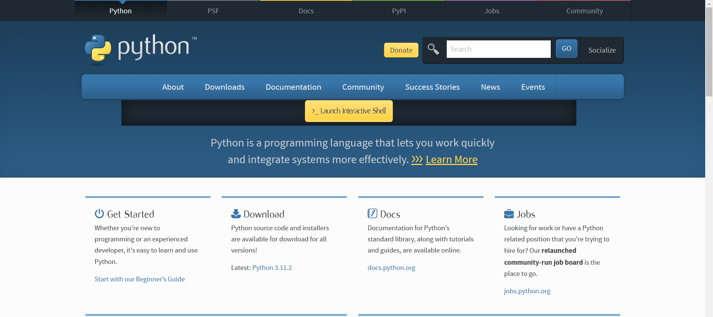Viewport: 713px width, 317px height.
Task: Click the Download section heading
Action: pyautogui.click(x=264, y=214)
